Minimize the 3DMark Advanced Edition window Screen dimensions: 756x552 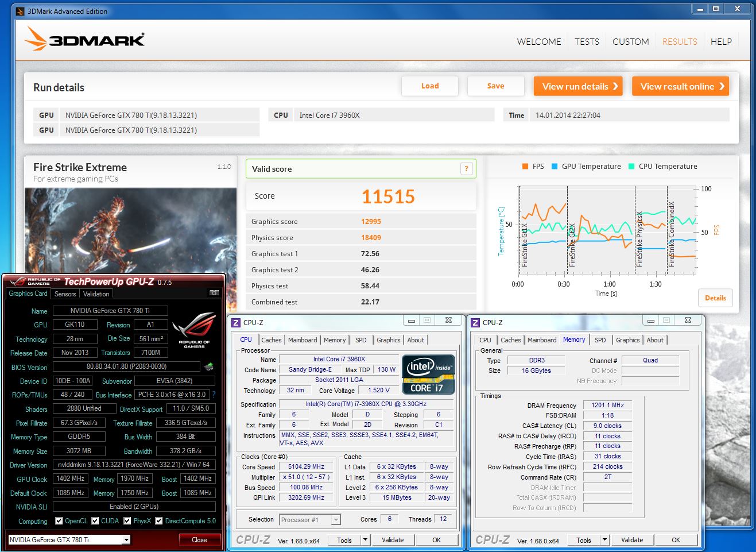point(700,9)
